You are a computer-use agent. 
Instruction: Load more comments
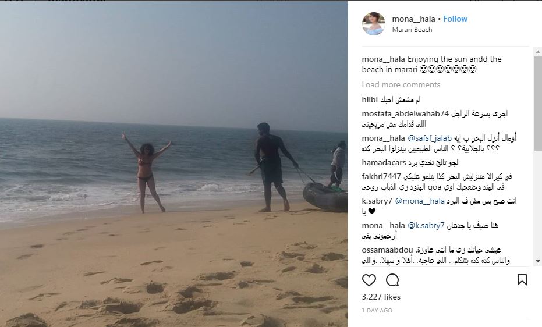[x=401, y=84]
